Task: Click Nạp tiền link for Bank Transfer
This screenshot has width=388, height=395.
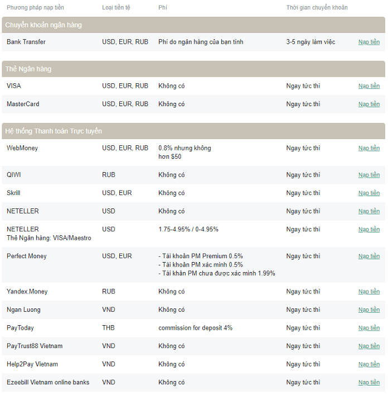Action: click(368, 42)
